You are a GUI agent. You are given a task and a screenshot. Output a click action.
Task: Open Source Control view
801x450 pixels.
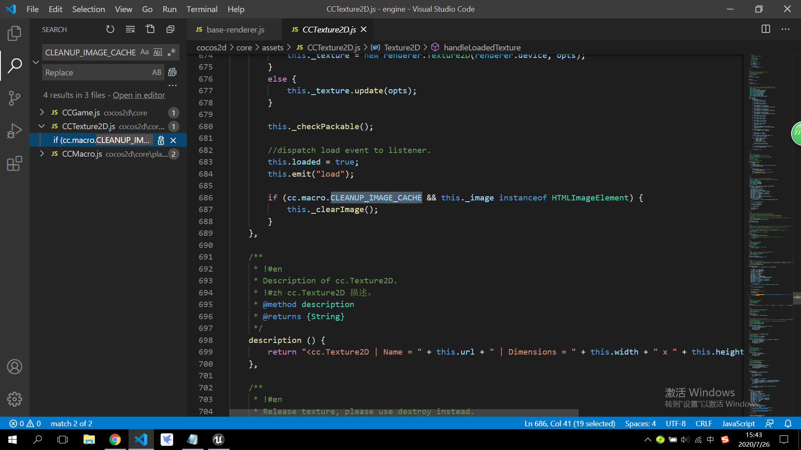(14, 98)
